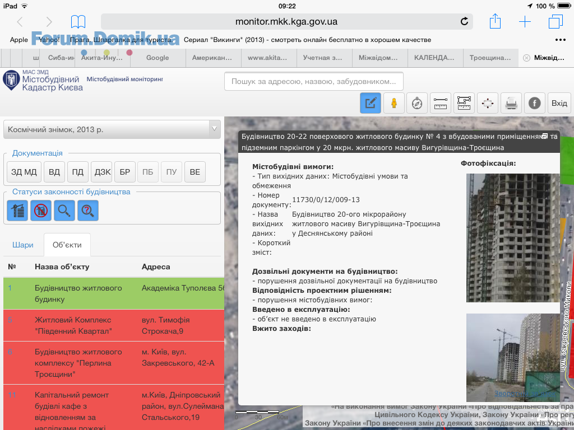Show all Safari tabs overview icon
This screenshot has width=574, height=430.
[x=556, y=21]
